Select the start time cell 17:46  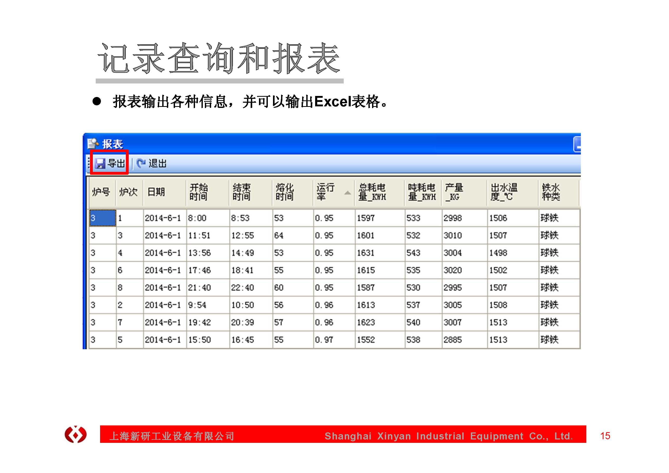(208, 270)
